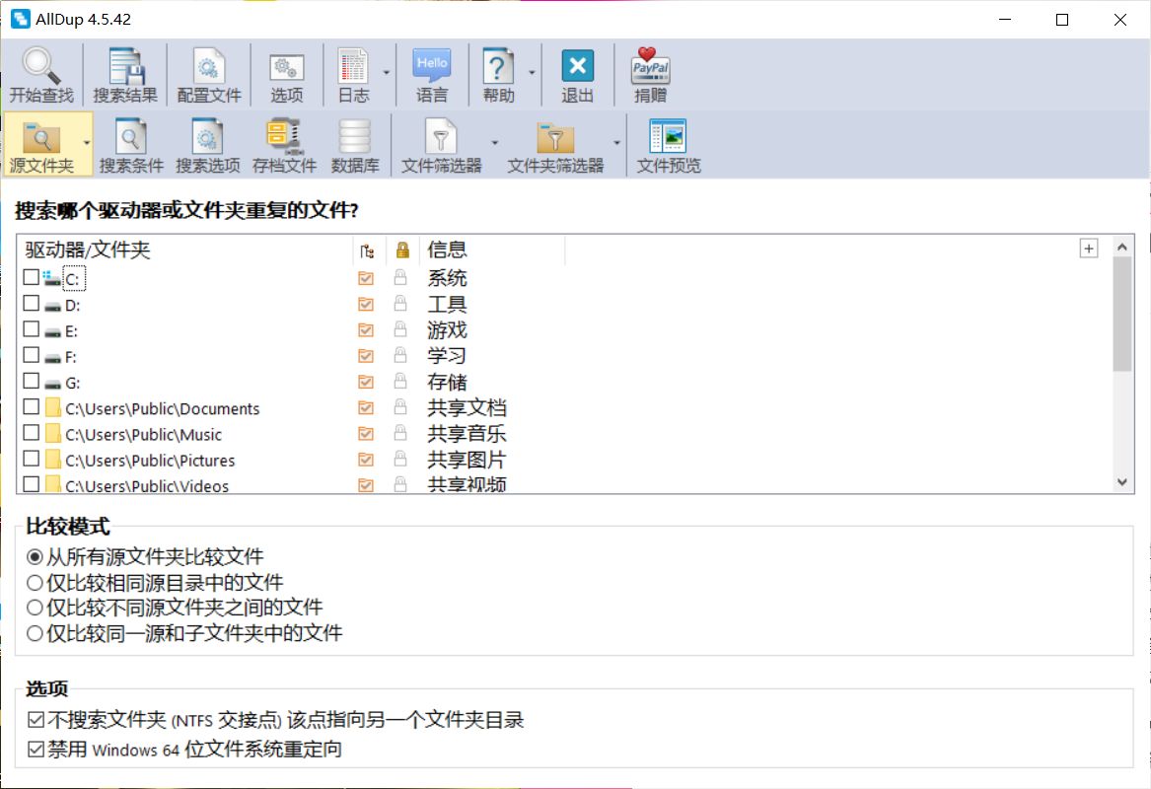
Task: Click the 信息 column header
Action: [491, 250]
